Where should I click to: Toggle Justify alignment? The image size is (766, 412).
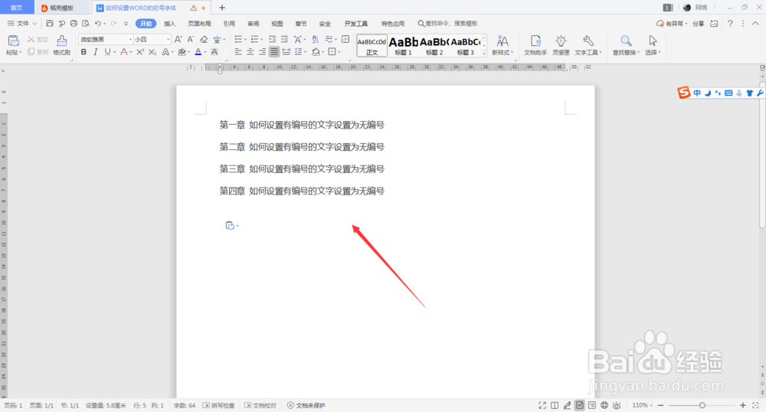(274, 52)
